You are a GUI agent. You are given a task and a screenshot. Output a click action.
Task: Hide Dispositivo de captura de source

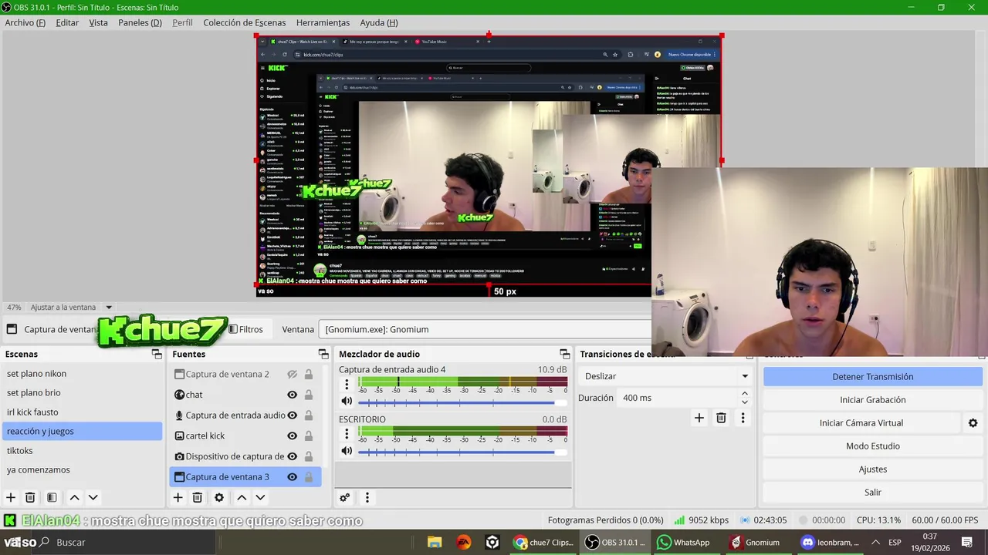(292, 456)
